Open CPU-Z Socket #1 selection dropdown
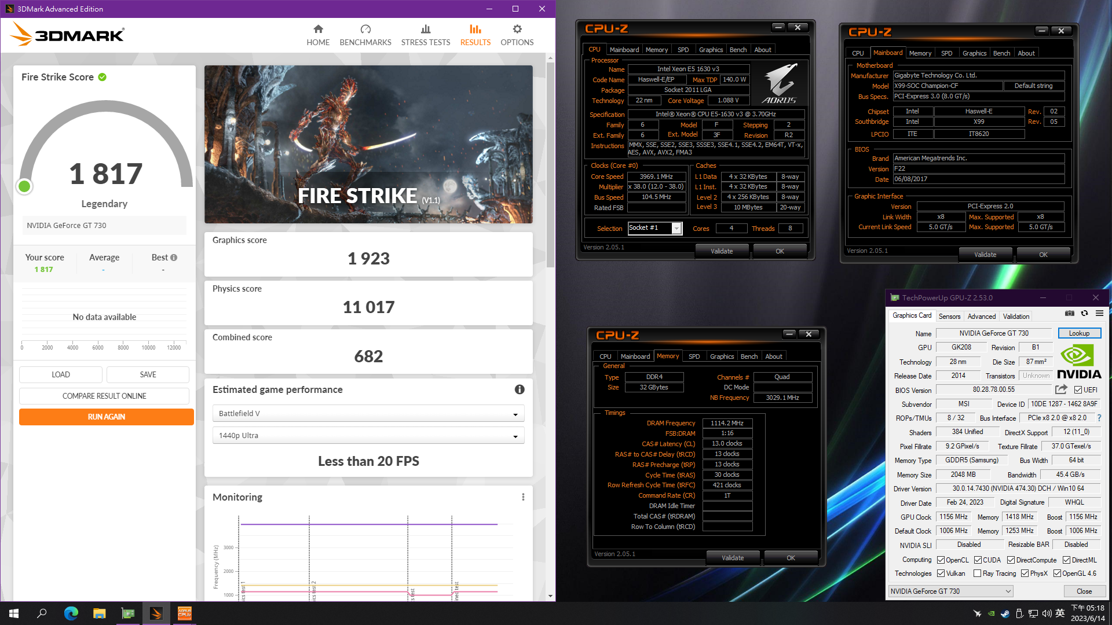Viewport: 1112px width, 625px height. (x=655, y=228)
